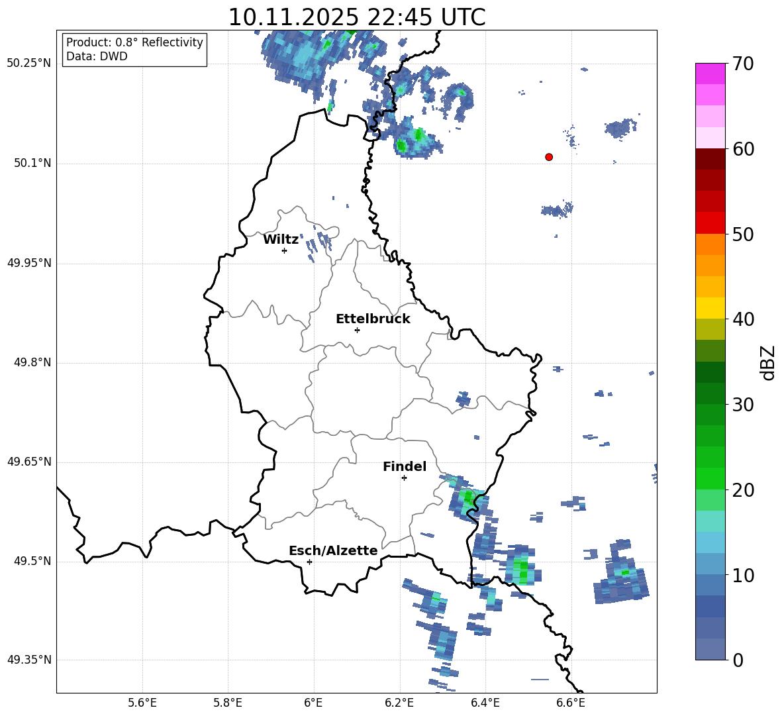
Task: Click the dark green colorbar segment above 30
Action: 710,393
